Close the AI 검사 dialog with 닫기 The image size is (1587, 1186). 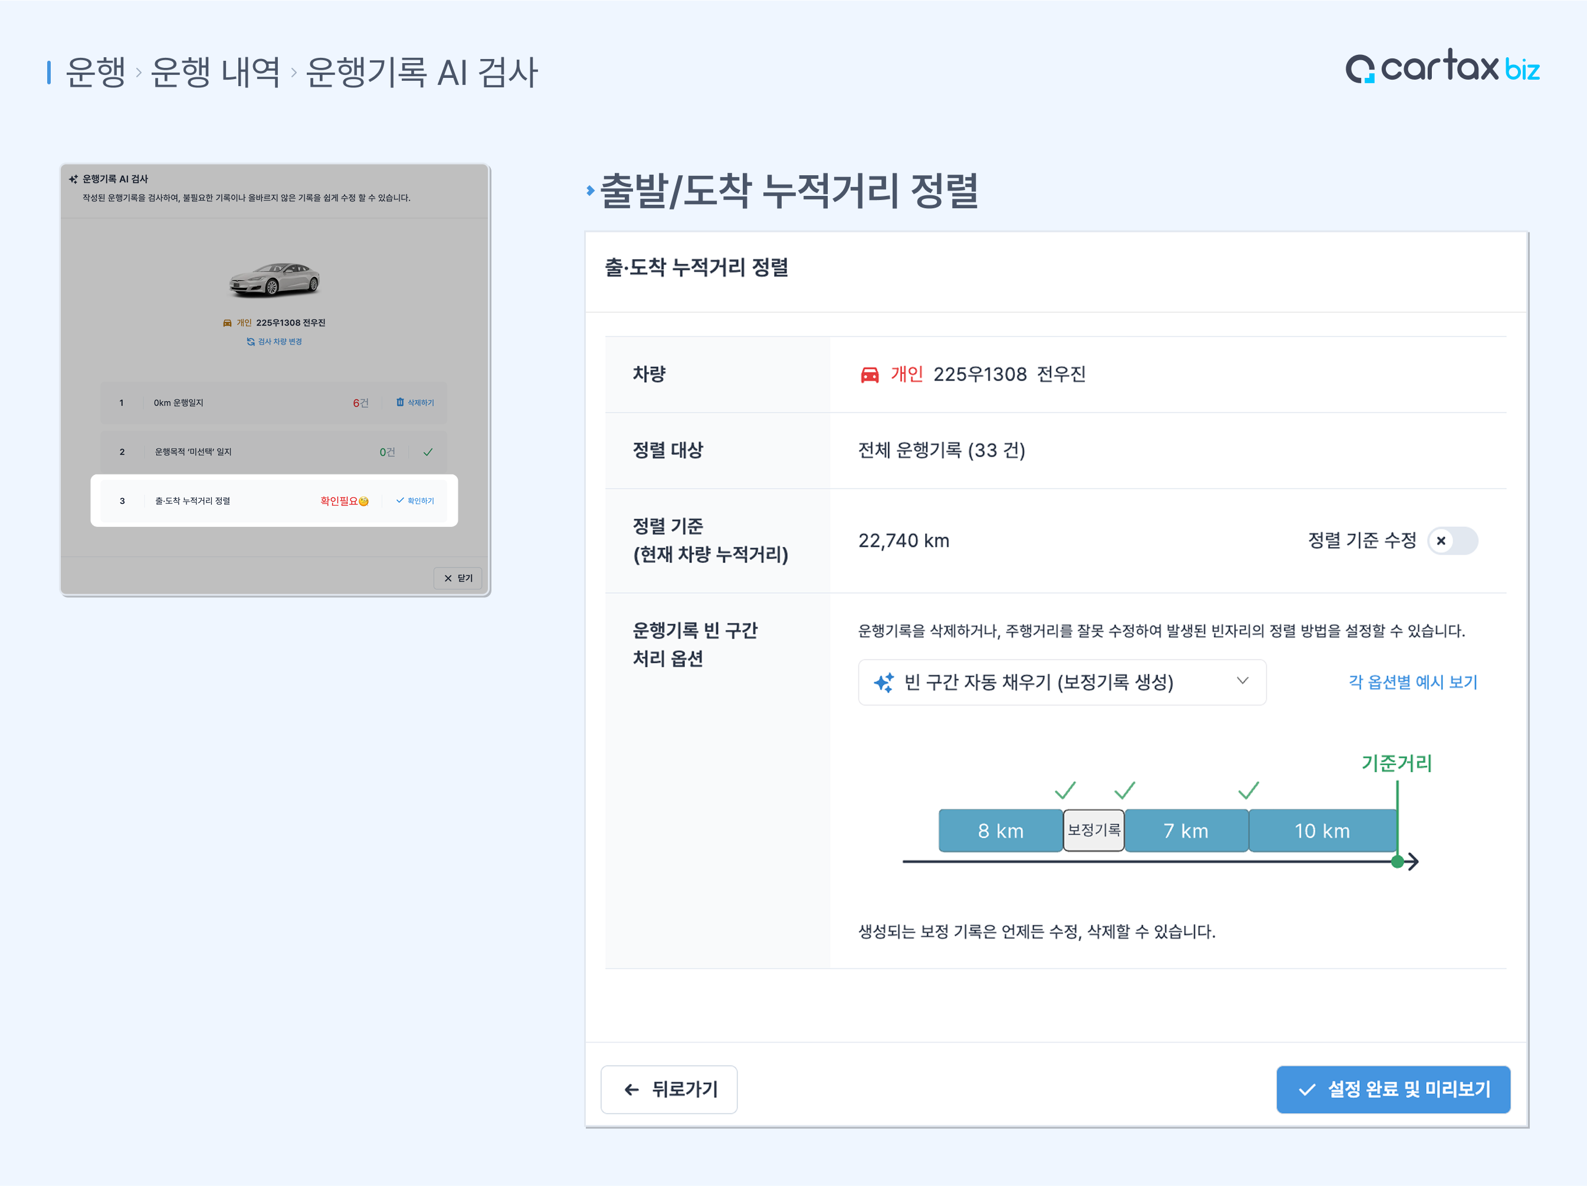pyautogui.click(x=458, y=578)
